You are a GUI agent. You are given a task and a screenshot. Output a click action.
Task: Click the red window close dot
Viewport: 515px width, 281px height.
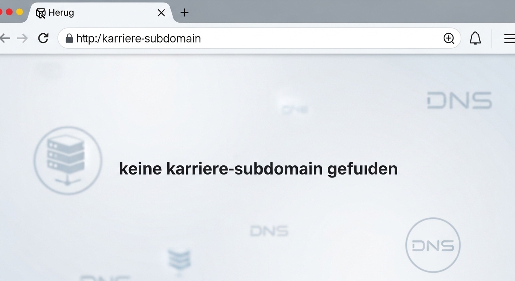(x=9, y=12)
